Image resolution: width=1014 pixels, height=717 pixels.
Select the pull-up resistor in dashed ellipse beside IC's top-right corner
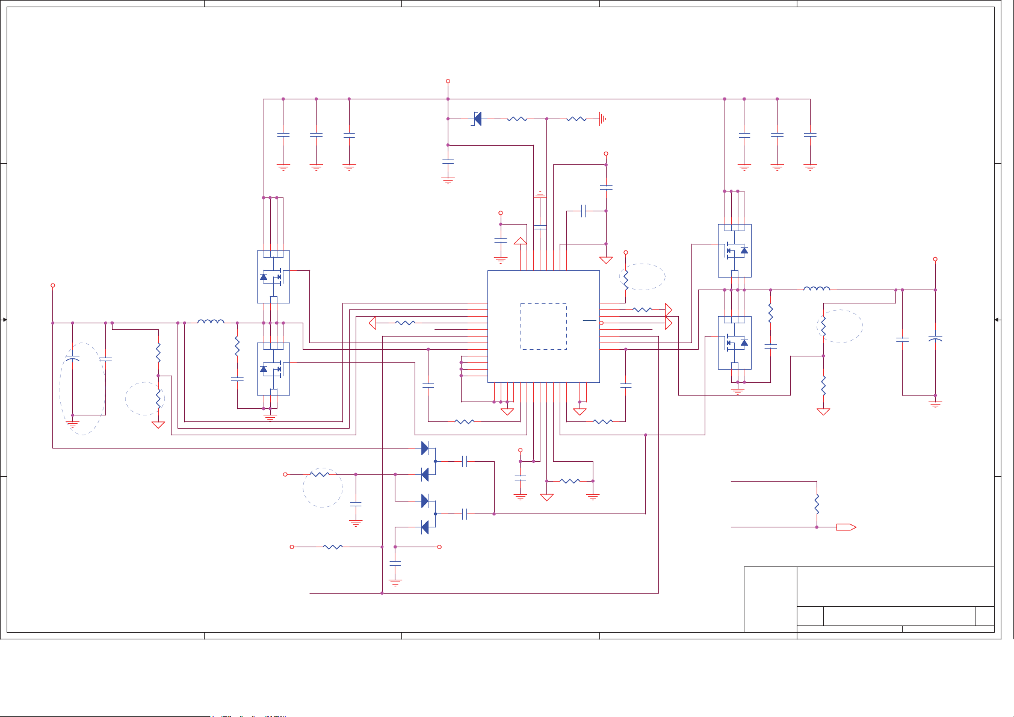626,279
